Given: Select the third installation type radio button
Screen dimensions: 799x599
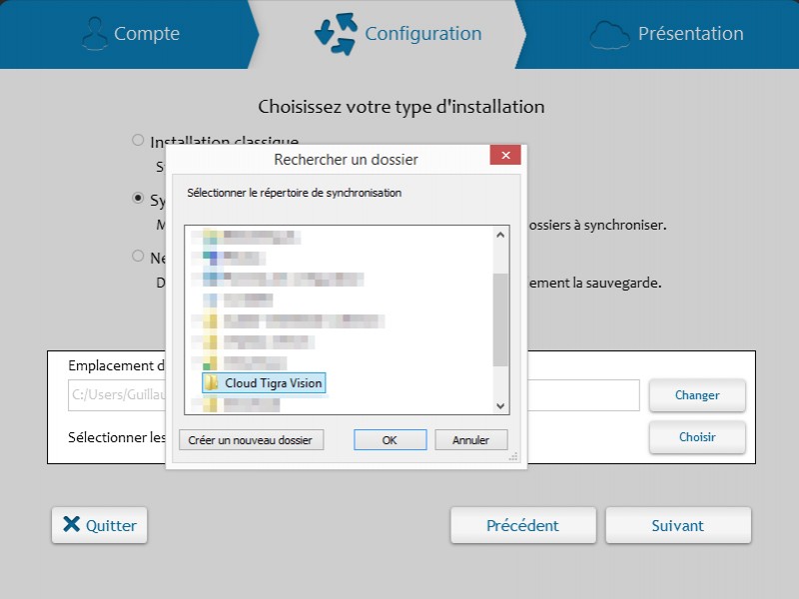Looking at the screenshot, I should click(138, 257).
